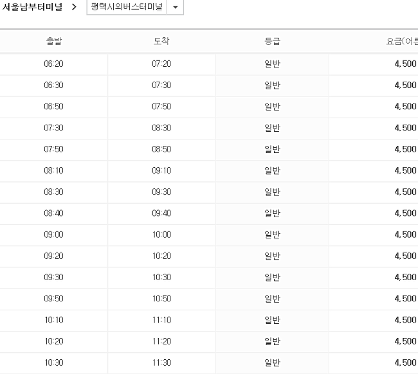Select the 10:30 departure time cell

[54, 362]
